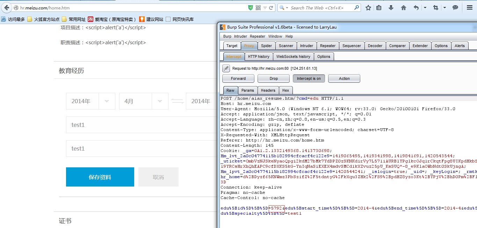Expand the dropdown beside the crop icon
The height and width of the screenshot is (228, 477).
(x=445, y=8)
